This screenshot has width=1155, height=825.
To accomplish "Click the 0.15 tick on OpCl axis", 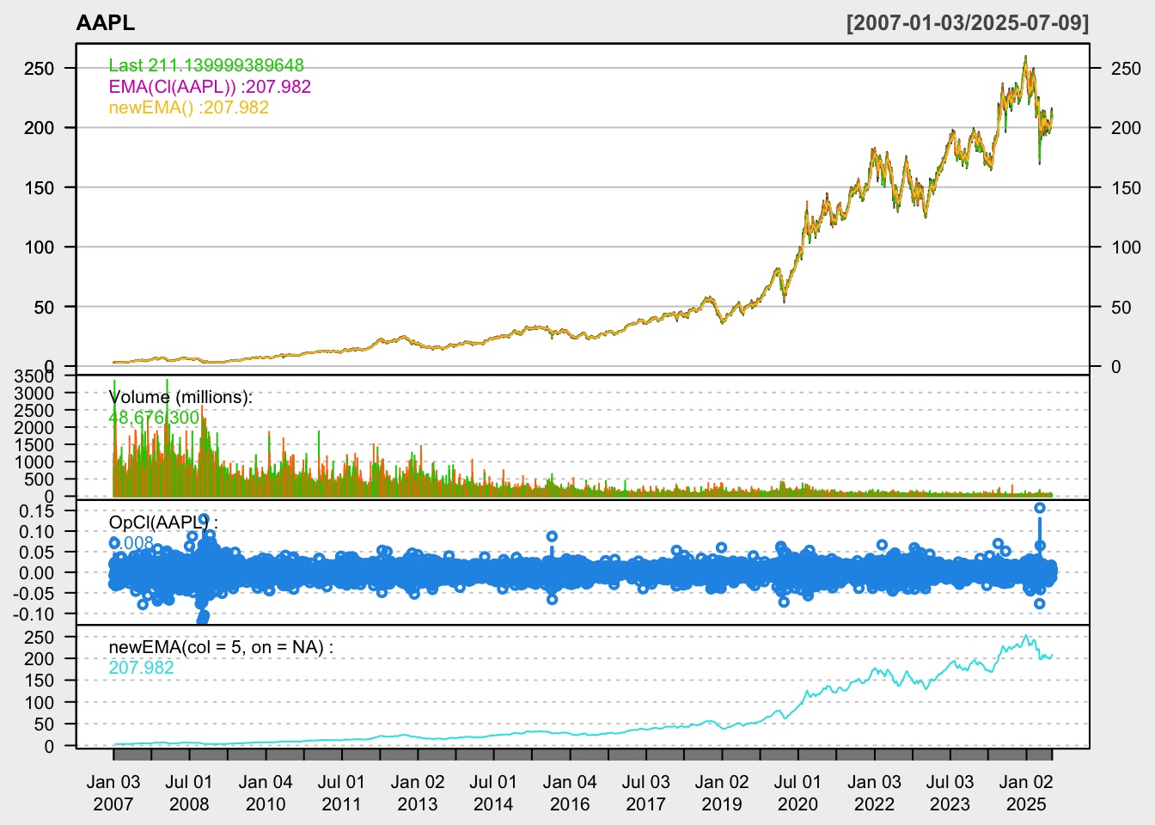I will coord(35,510).
